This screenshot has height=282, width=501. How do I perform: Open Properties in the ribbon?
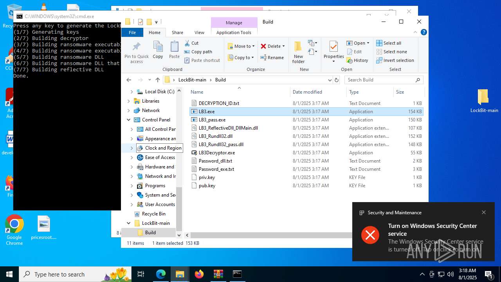point(334,52)
